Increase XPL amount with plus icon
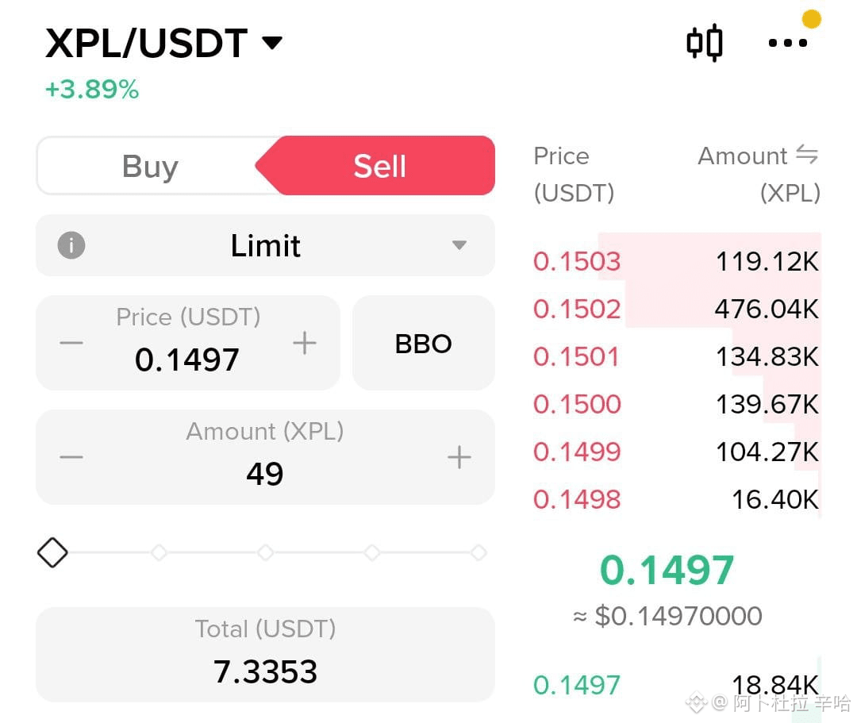The width and height of the screenshot is (857, 723). (459, 457)
